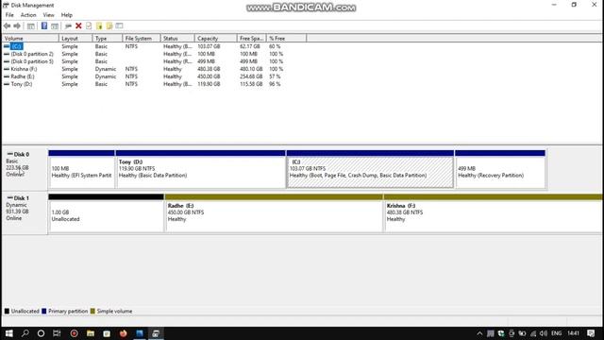This screenshot has width=604, height=340.
Task: Click the 254.68 GB free space cell
Action: coord(251,76)
